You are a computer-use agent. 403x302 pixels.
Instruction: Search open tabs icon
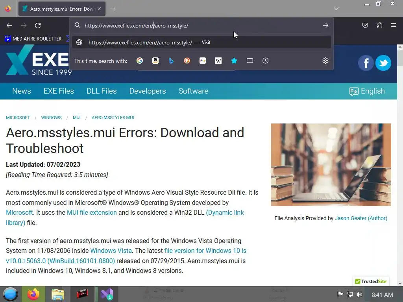[x=250, y=61]
